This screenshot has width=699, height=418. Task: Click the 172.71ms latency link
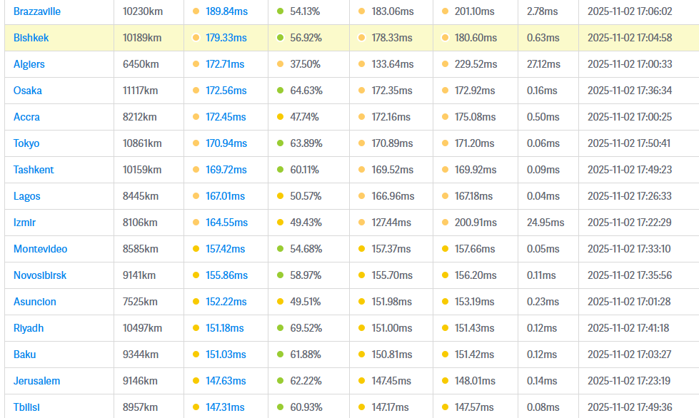[x=225, y=64]
